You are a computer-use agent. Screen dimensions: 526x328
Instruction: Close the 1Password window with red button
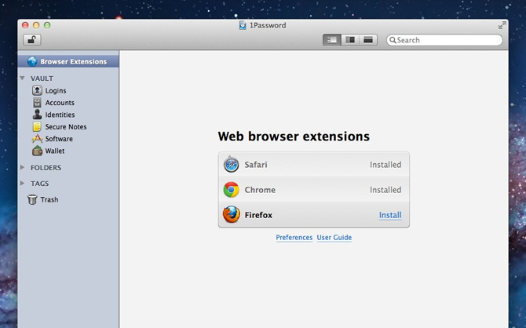point(25,25)
